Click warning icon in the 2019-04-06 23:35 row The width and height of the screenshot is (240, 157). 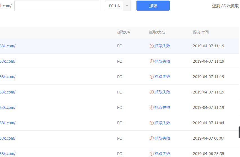coord(152,154)
